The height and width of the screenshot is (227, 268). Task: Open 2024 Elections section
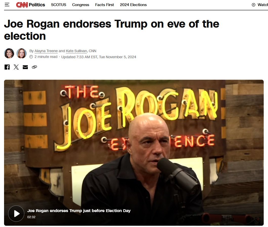[133, 5]
